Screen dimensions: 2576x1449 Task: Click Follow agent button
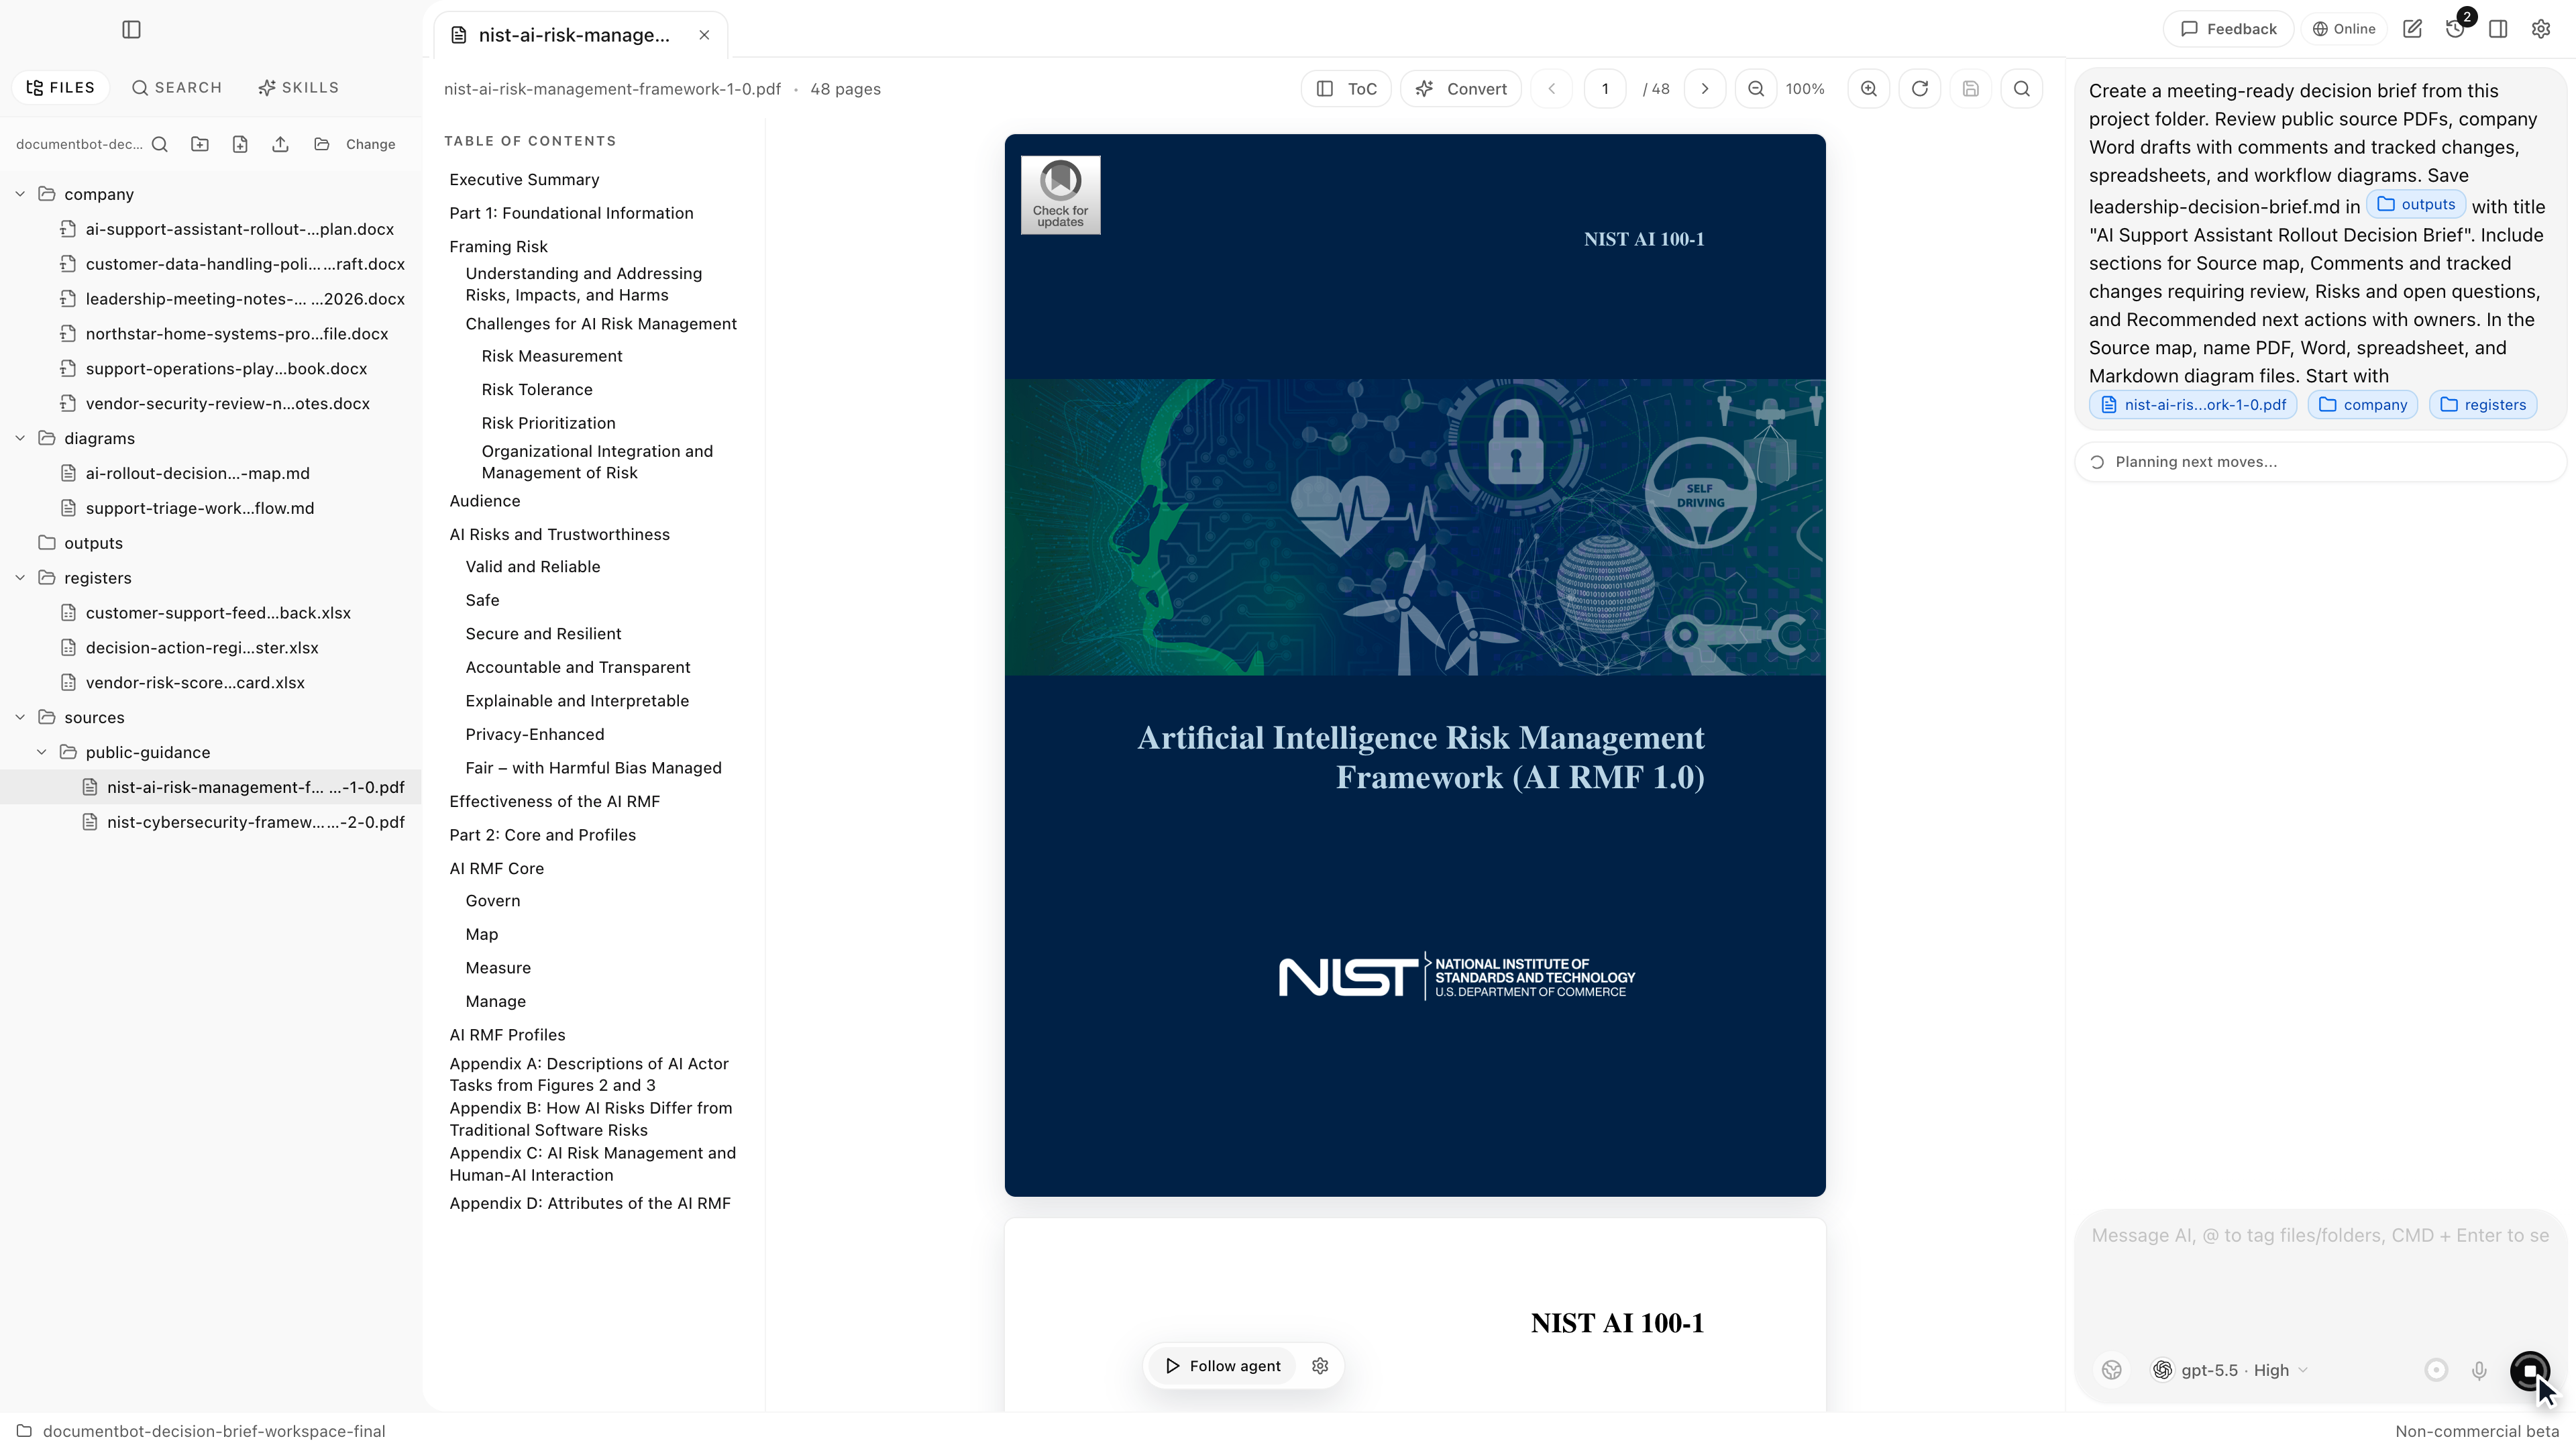1222,1366
